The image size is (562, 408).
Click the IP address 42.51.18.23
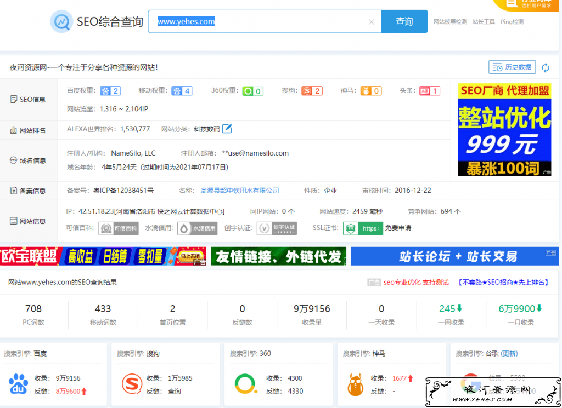point(96,211)
